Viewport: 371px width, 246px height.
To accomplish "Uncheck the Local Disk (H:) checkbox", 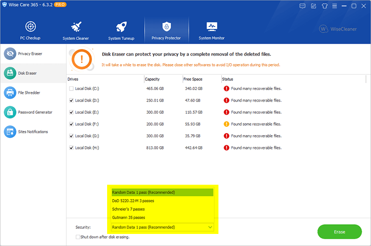I will (x=71, y=148).
